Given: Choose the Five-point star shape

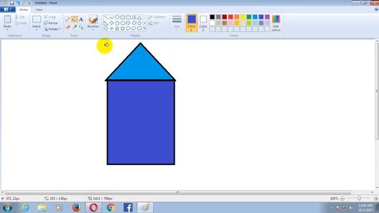Looking at the screenshot, I should 117,28.
